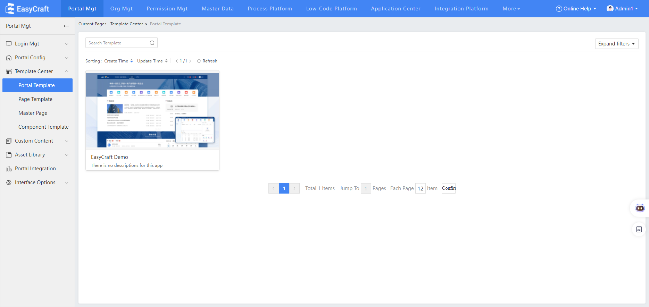Image resolution: width=649 pixels, height=307 pixels.
Task: Open the EasyCraft Demo template thumbnail
Action: point(152,110)
